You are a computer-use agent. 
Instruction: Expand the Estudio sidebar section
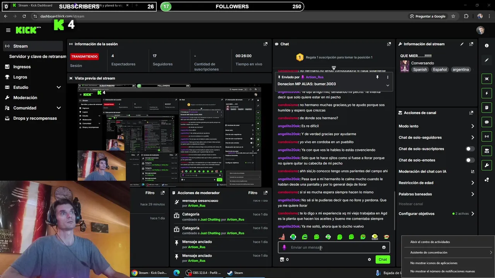tap(59, 87)
